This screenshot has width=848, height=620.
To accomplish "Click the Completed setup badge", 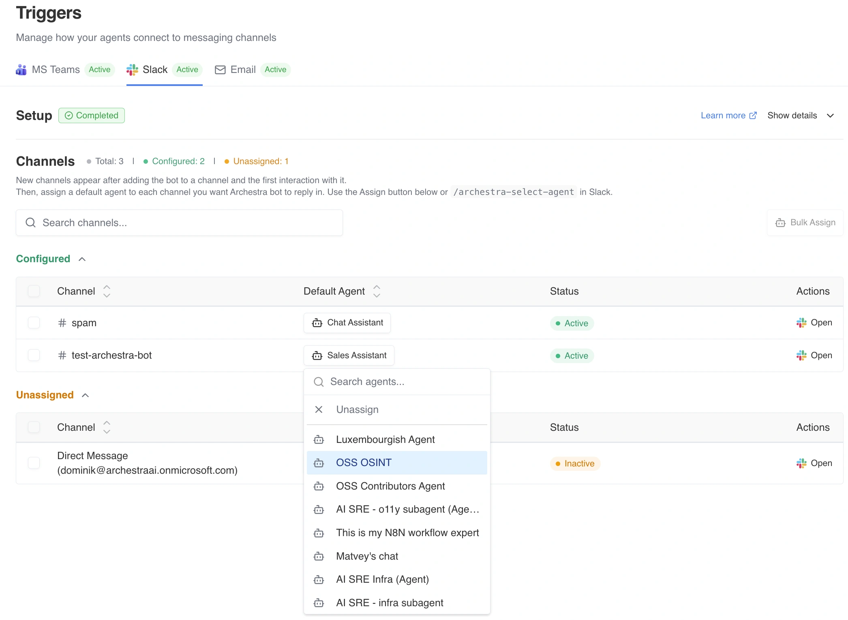I will [92, 115].
